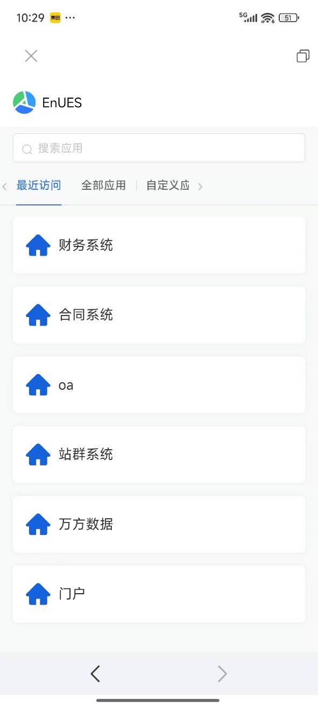This screenshot has height=708, width=318.
Task: Open the 万方数据 application card
Action: [x=159, y=524]
